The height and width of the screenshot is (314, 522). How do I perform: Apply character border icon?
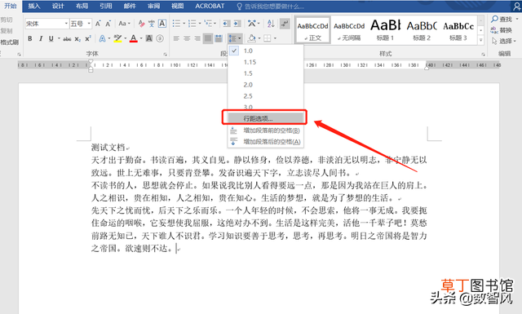(162, 24)
